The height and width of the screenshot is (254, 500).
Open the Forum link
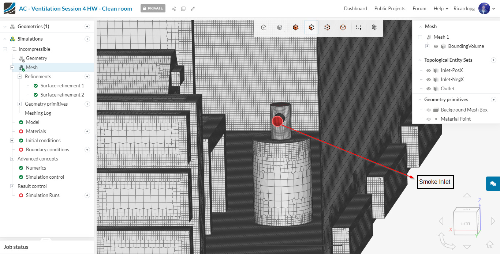419,8
